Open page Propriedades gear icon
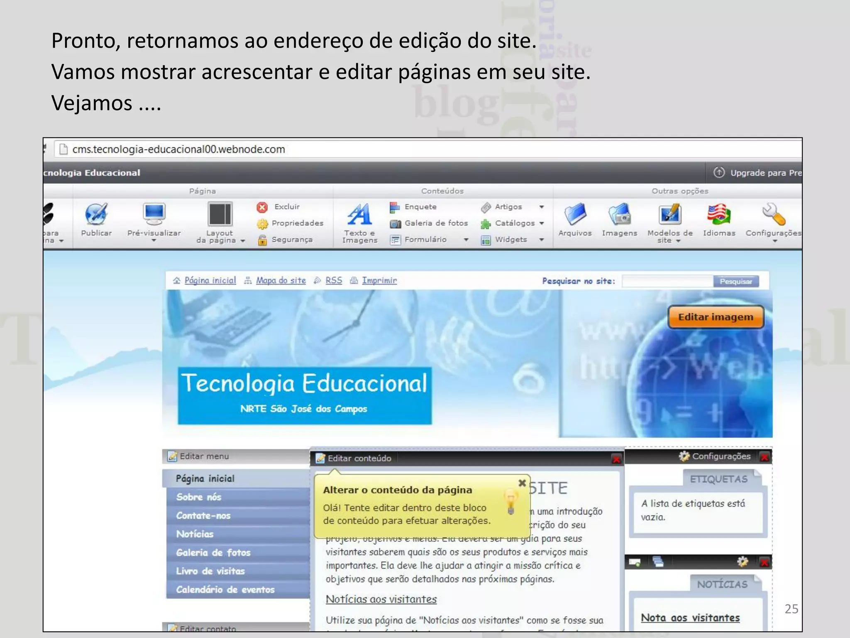 point(262,223)
